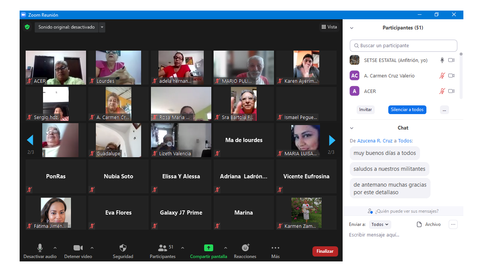Click the green encryption shield icon
Screen dimensions: 483x272
click(27, 27)
